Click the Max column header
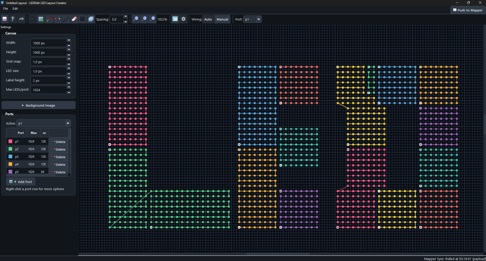Image resolution: width=486 pixels, height=261 pixels. coord(34,133)
